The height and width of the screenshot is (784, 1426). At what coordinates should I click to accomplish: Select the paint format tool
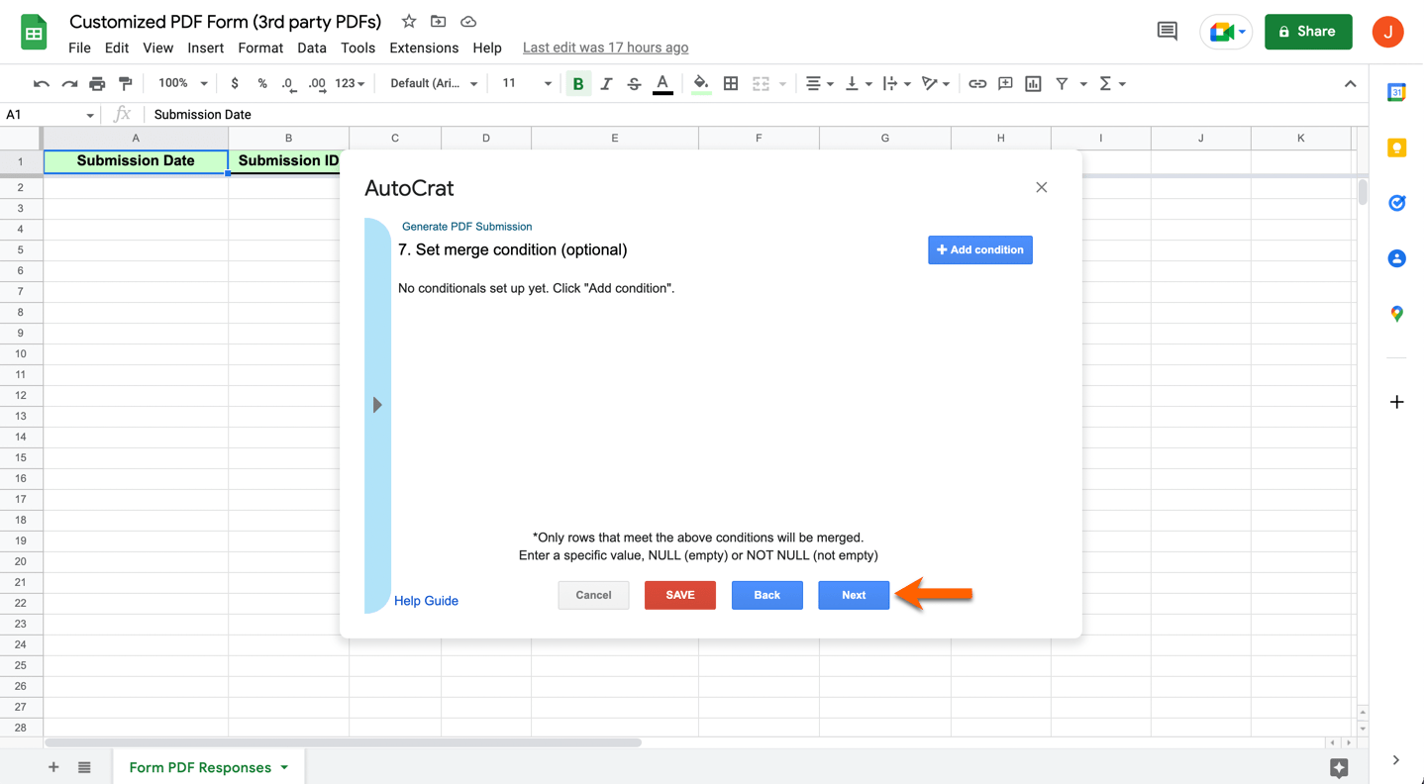125,84
